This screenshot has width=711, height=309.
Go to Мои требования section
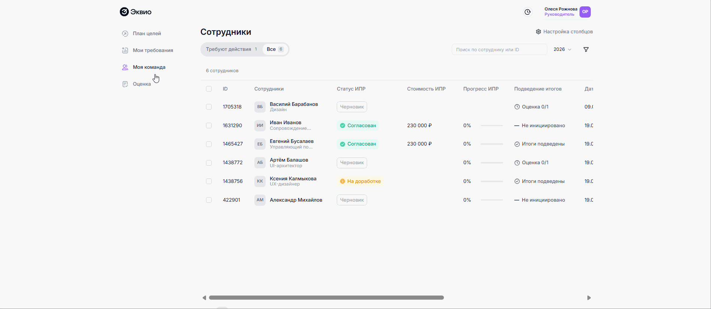153,51
